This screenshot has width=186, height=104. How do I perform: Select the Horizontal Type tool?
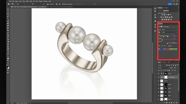[8, 51]
